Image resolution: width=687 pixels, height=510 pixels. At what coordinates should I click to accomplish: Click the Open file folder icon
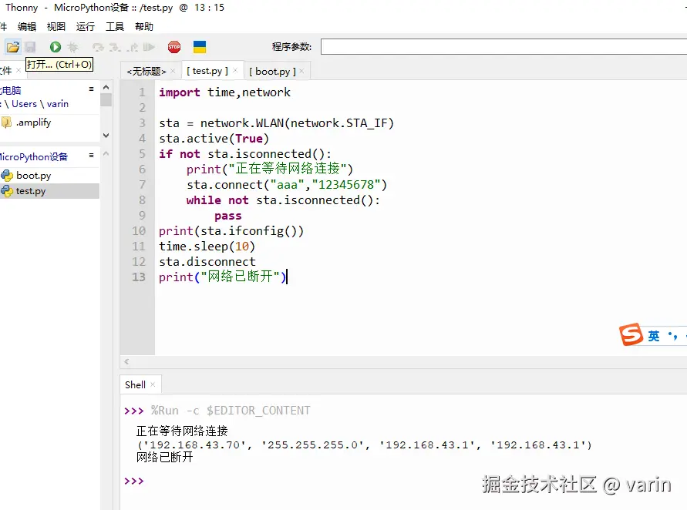(x=13, y=47)
